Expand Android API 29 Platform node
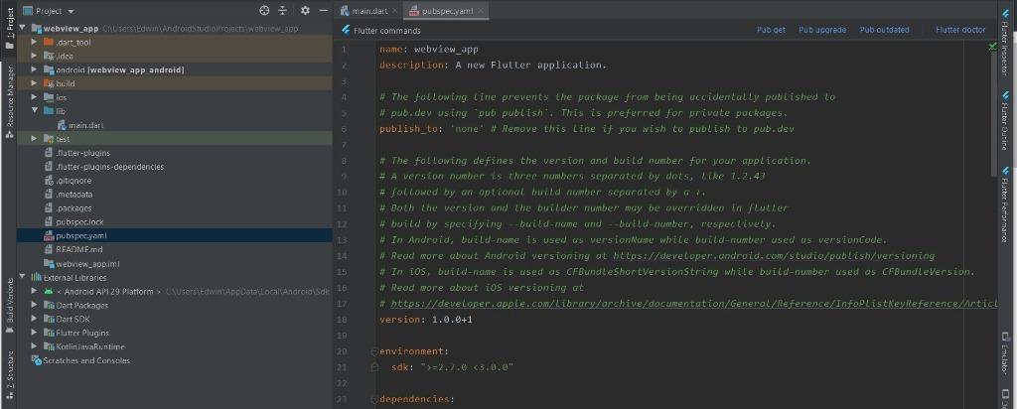Viewport: 1017px width, 409px height. pos(35,292)
